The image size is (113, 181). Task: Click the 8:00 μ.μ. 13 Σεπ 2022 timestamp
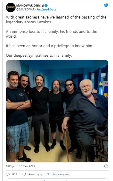click(x=21, y=166)
